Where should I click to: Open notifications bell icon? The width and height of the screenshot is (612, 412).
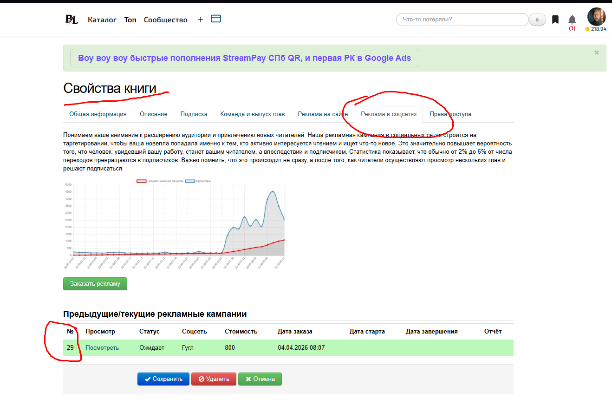pyautogui.click(x=572, y=20)
